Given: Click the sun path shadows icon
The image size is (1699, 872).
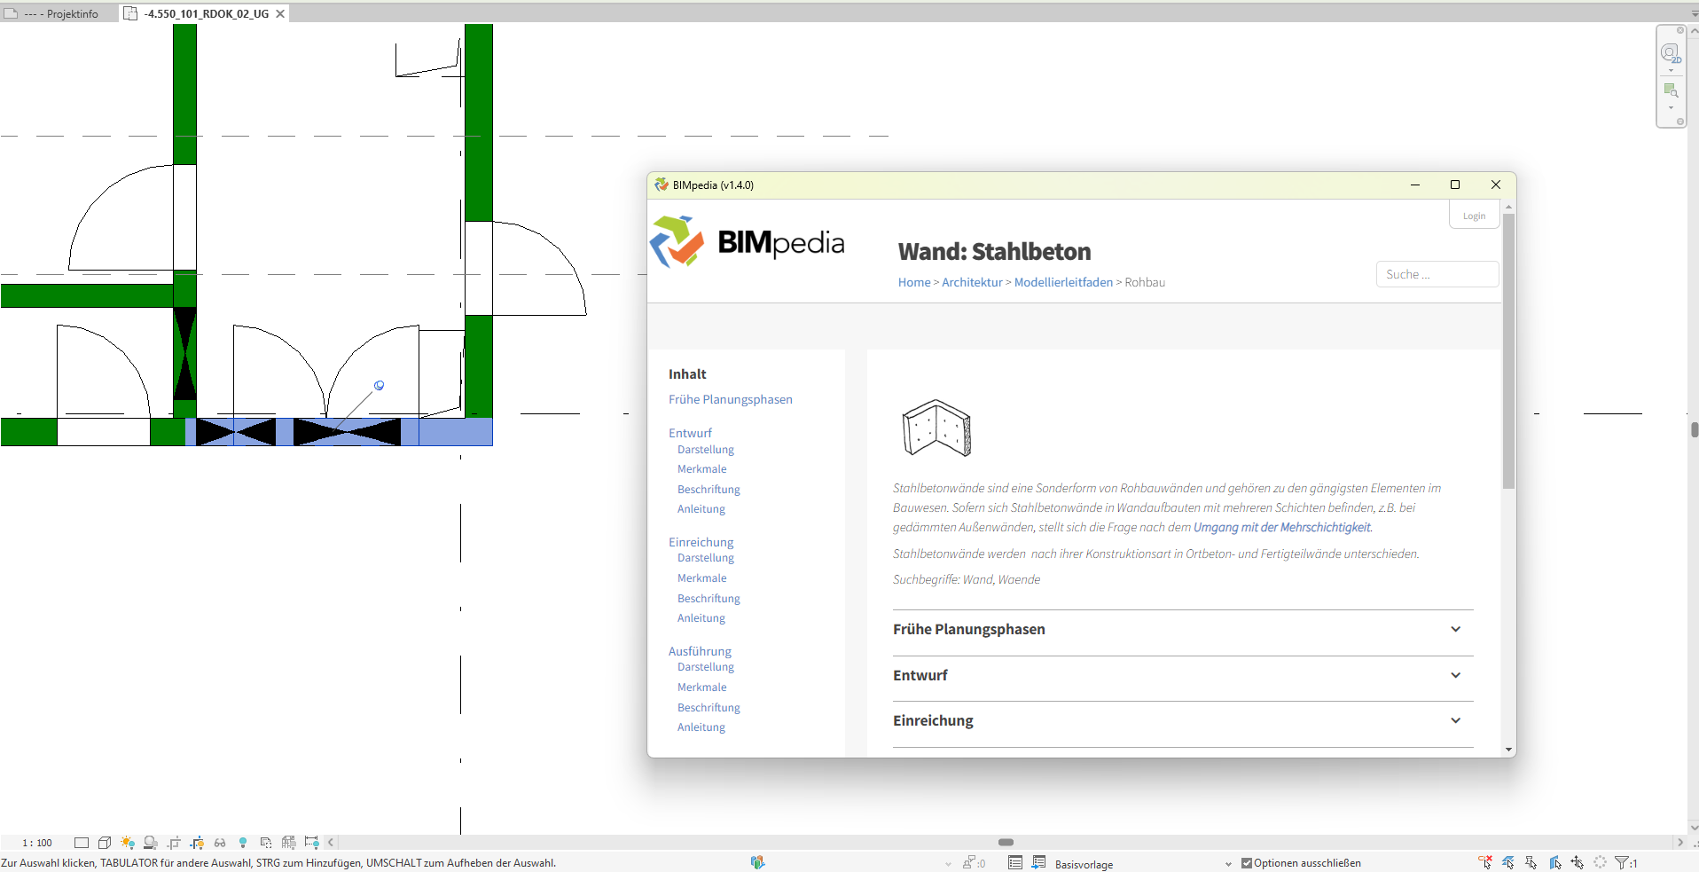Looking at the screenshot, I should (x=127, y=843).
